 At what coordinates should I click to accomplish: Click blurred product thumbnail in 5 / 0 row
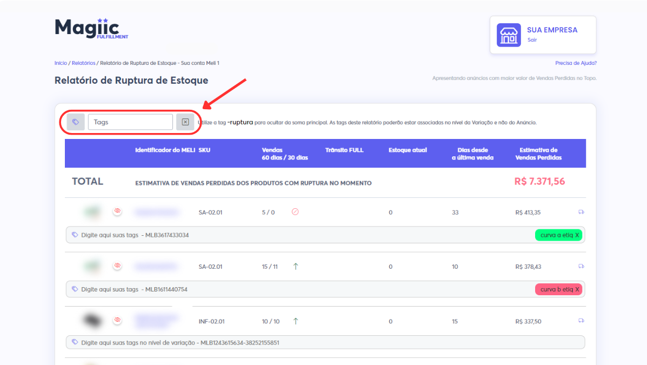(x=92, y=212)
